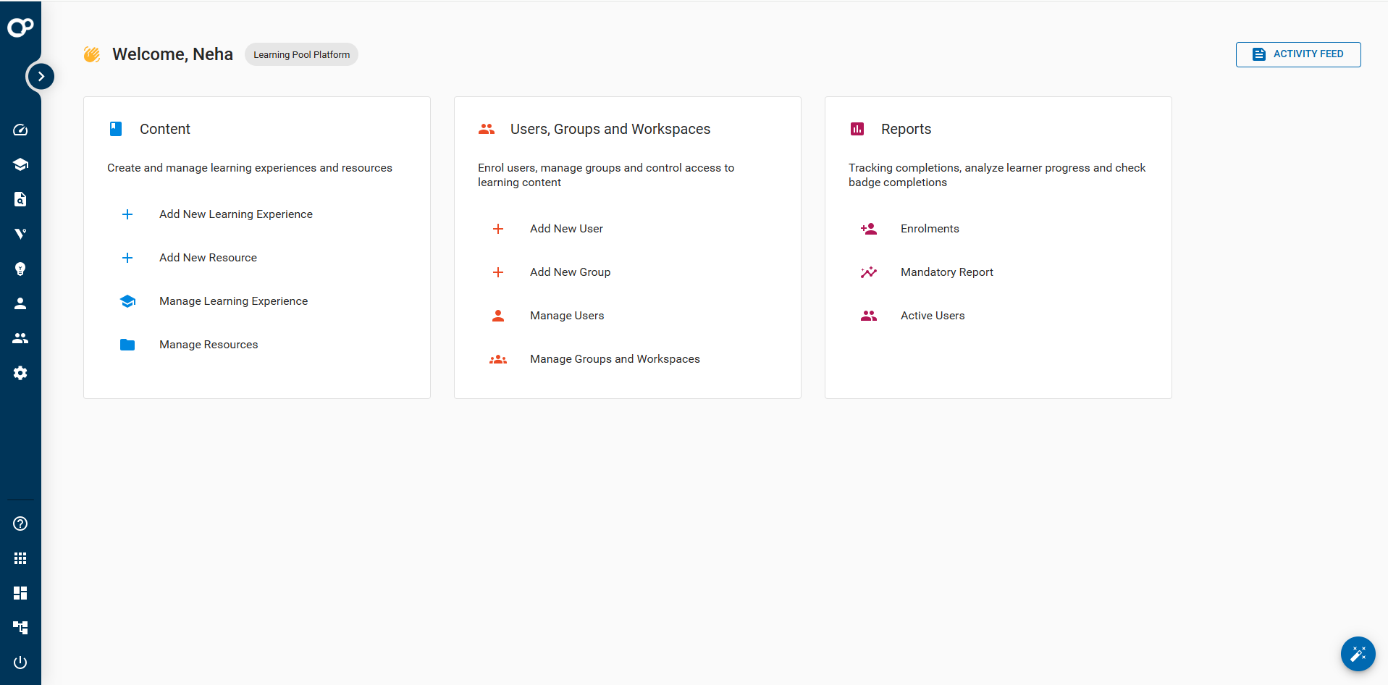Open the Dashboard speedometer icon in sidebar
The image size is (1388, 685).
click(20, 130)
